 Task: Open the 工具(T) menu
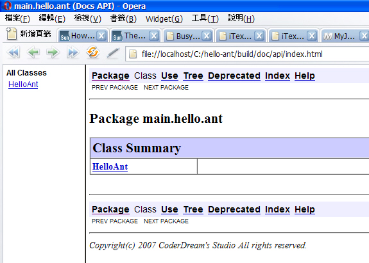205,19
